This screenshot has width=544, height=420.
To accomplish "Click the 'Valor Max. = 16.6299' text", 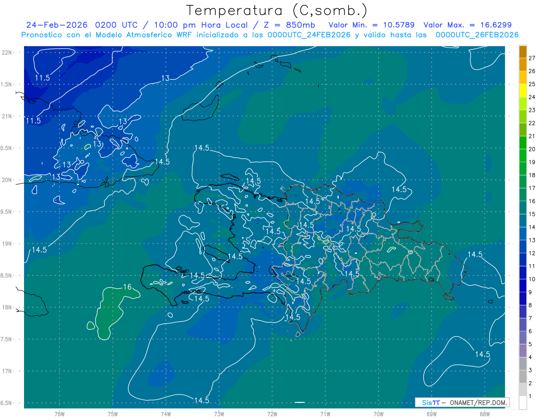I will pos(467,25).
